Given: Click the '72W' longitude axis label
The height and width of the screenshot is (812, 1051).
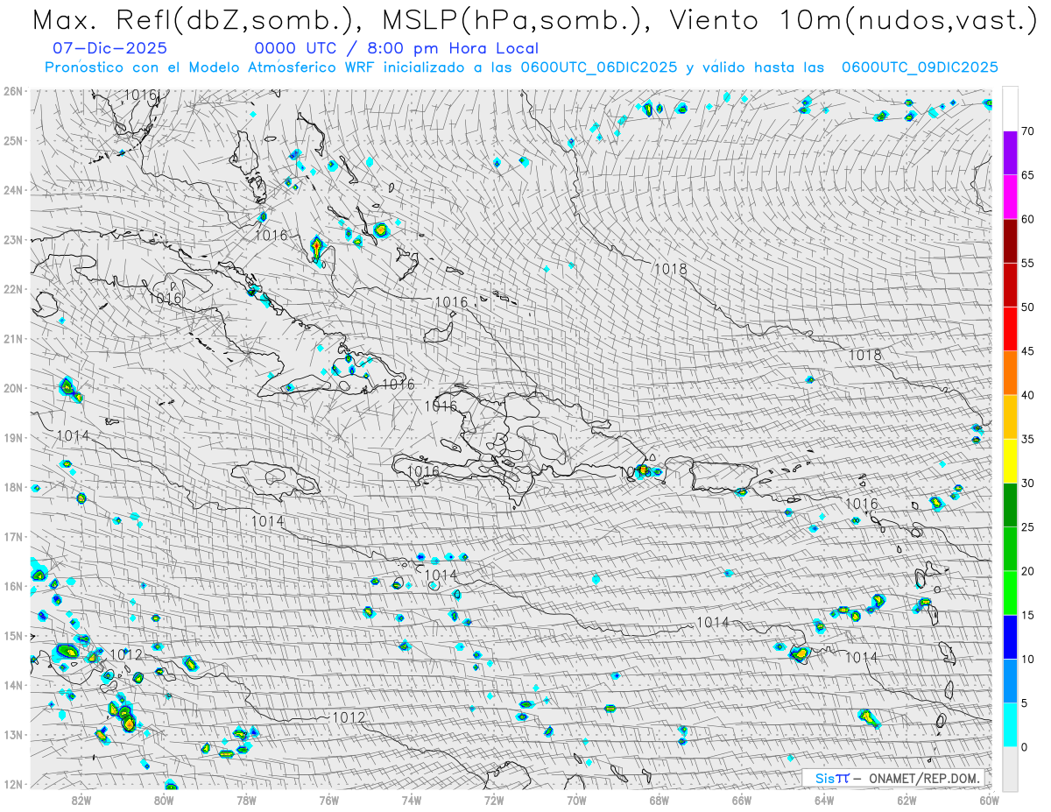Looking at the screenshot, I should tap(494, 800).
